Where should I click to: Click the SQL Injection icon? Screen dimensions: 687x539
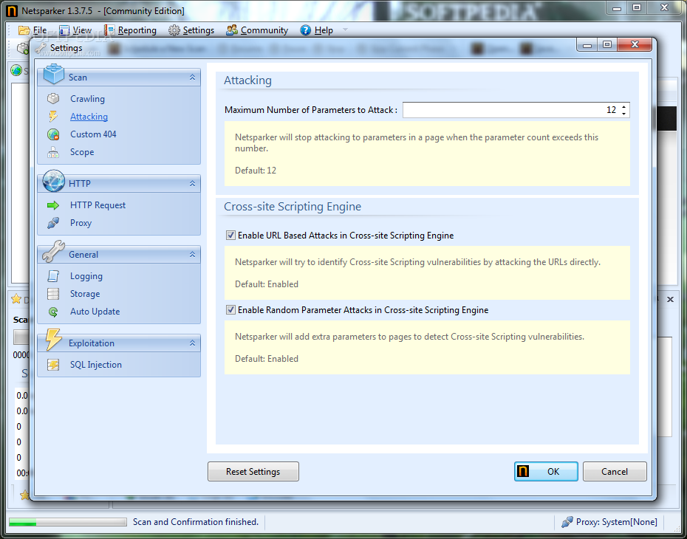point(53,365)
